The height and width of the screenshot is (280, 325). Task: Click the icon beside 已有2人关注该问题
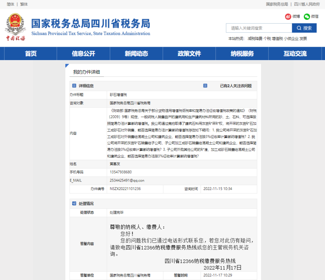tap(205, 86)
